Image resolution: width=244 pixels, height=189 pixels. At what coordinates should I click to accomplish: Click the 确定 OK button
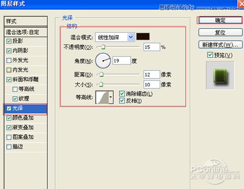[220, 21]
